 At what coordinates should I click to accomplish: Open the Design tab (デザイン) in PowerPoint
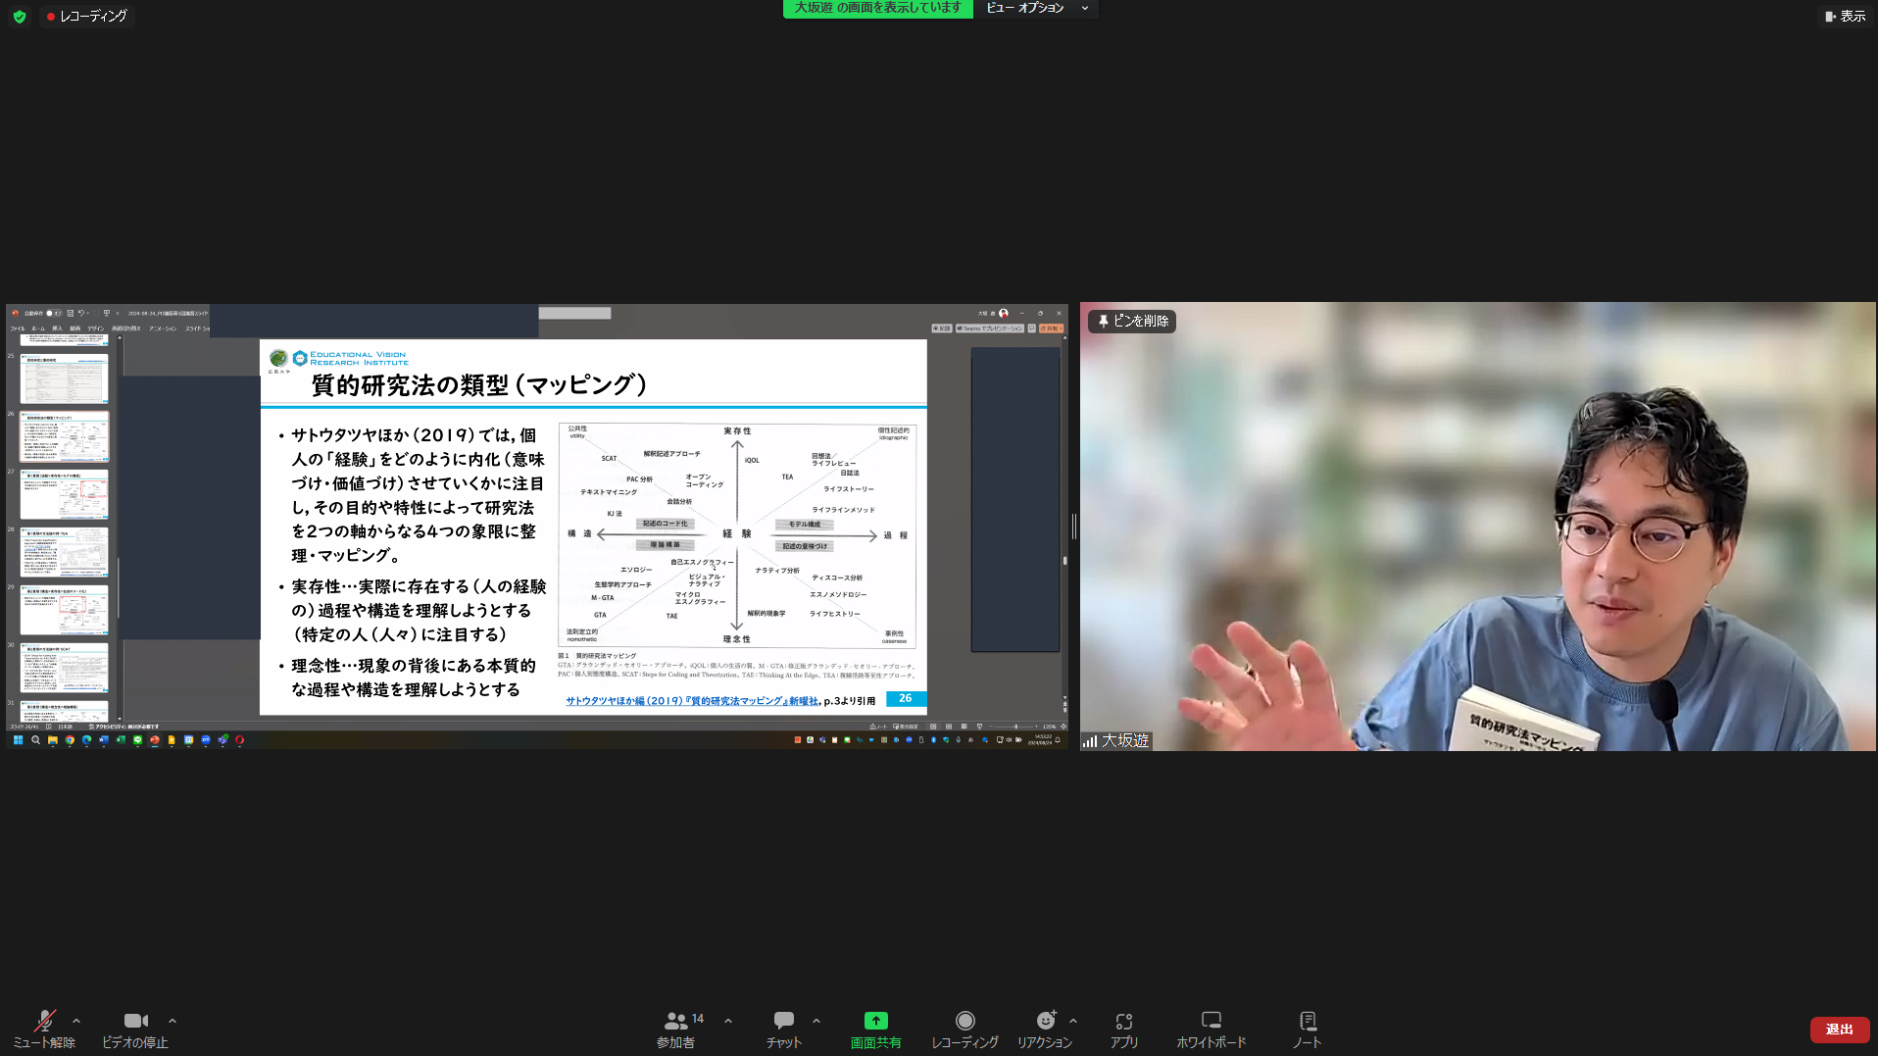coord(95,328)
